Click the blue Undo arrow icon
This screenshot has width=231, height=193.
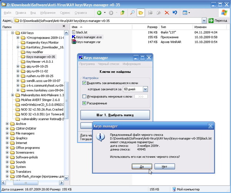[x=175, y=13]
